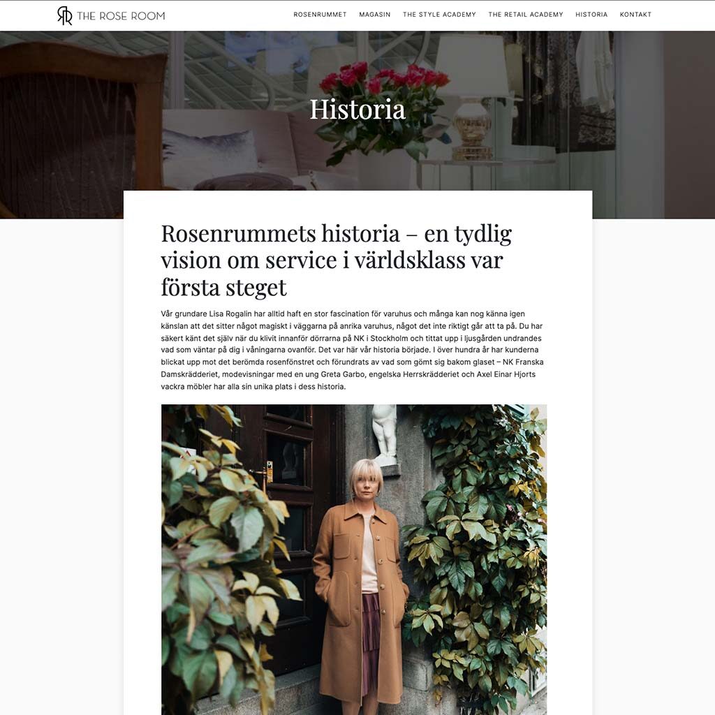Click the portrait photo of the woman in coat
Image resolution: width=715 pixels, height=715 pixels.
coord(354,559)
